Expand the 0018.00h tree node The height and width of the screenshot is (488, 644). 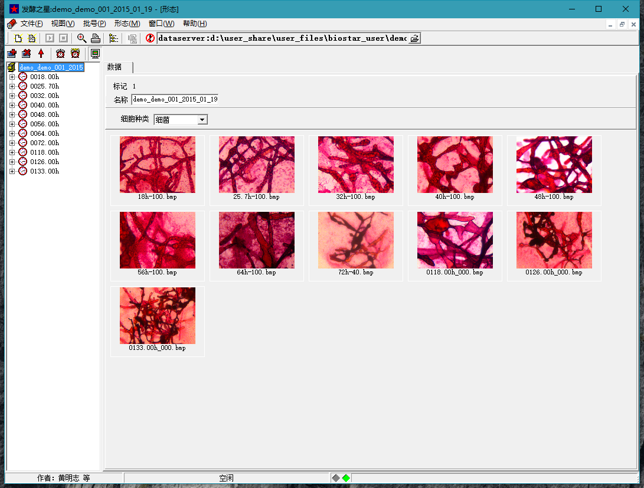[12, 77]
